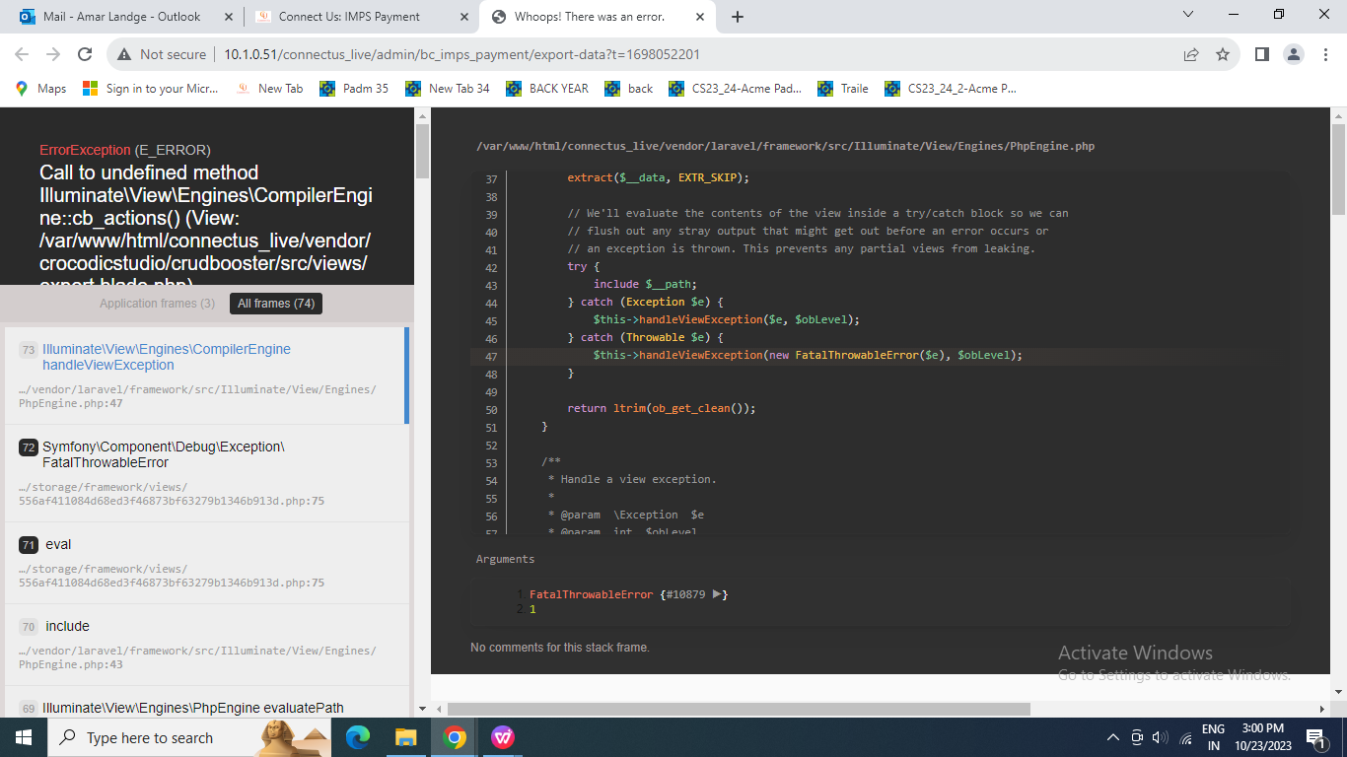Open Sign in to your Microsoft bookmark

tap(151, 88)
